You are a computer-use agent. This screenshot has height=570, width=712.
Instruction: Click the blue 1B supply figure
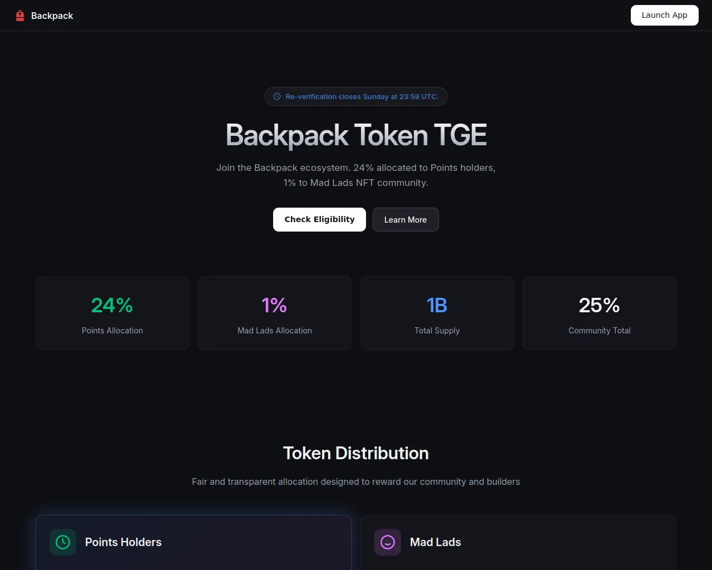click(437, 305)
